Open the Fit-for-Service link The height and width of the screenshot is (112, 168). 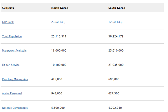point(11,65)
